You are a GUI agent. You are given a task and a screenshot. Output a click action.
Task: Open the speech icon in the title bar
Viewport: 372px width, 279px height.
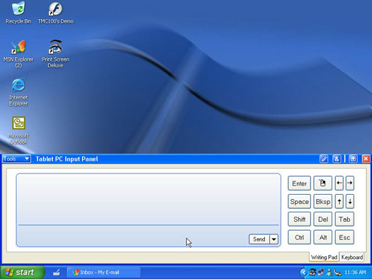click(337, 159)
